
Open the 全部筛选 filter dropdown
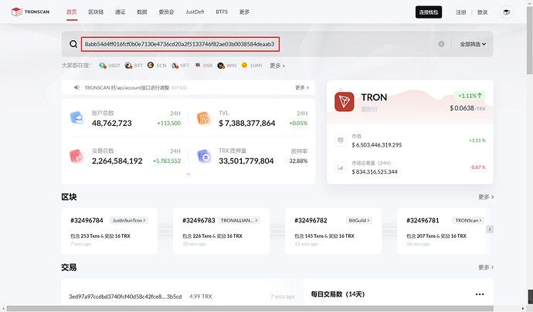point(473,44)
